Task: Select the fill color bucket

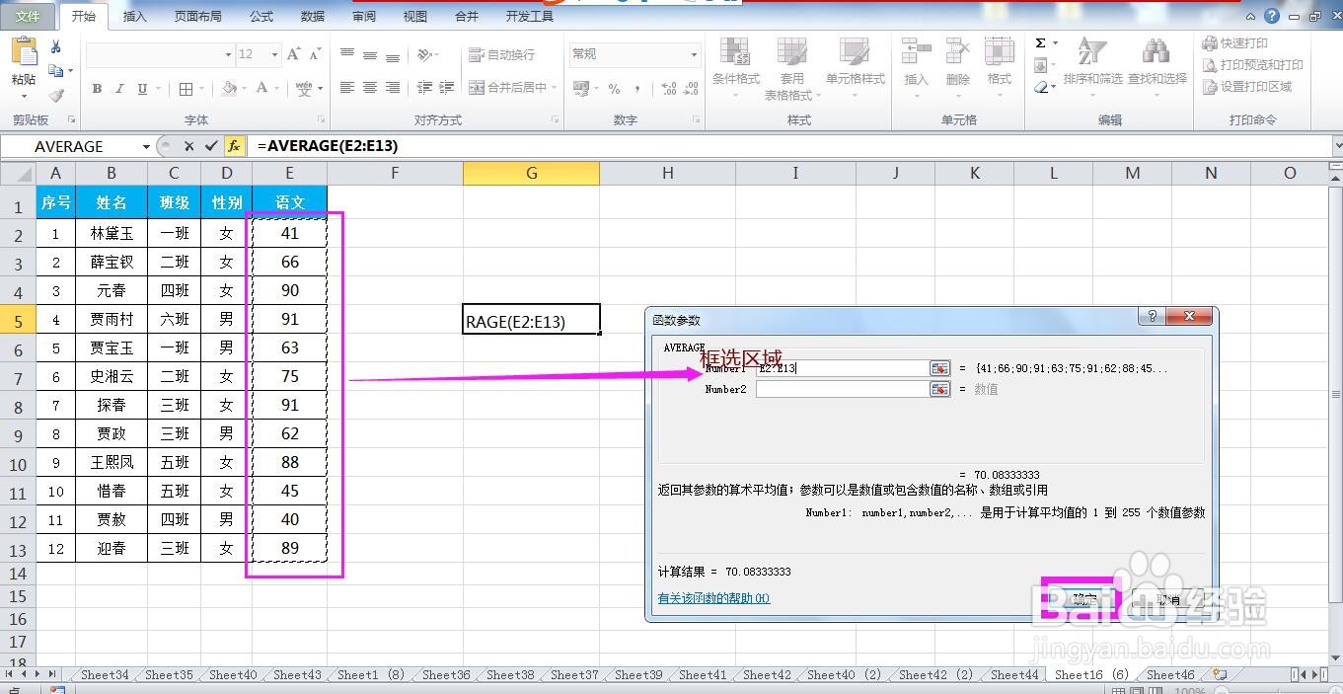Action: pyautogui.click(x=229, y=89)
